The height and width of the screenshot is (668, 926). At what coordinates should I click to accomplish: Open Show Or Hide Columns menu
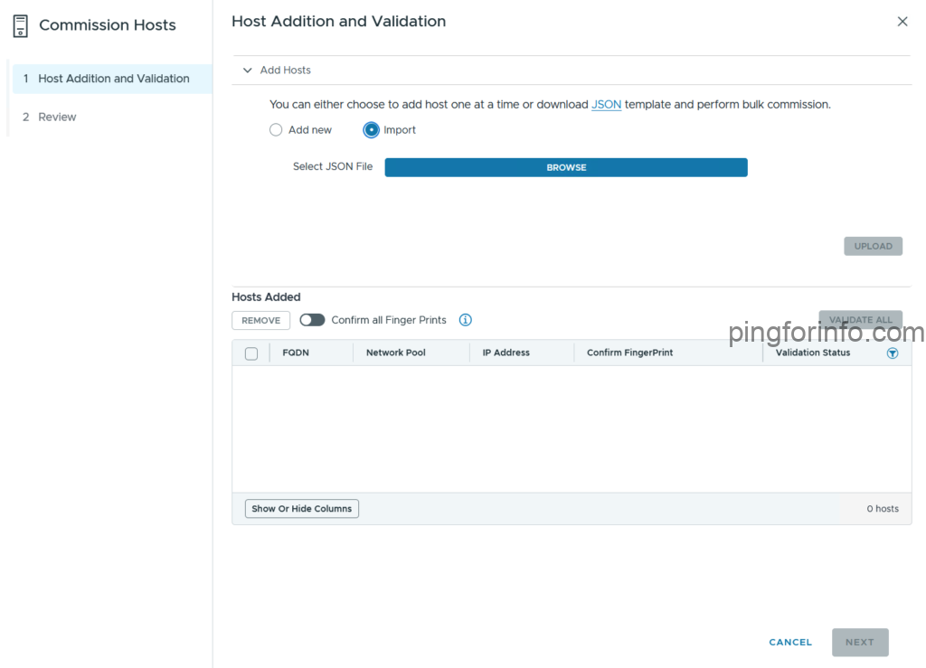[301, 509]
